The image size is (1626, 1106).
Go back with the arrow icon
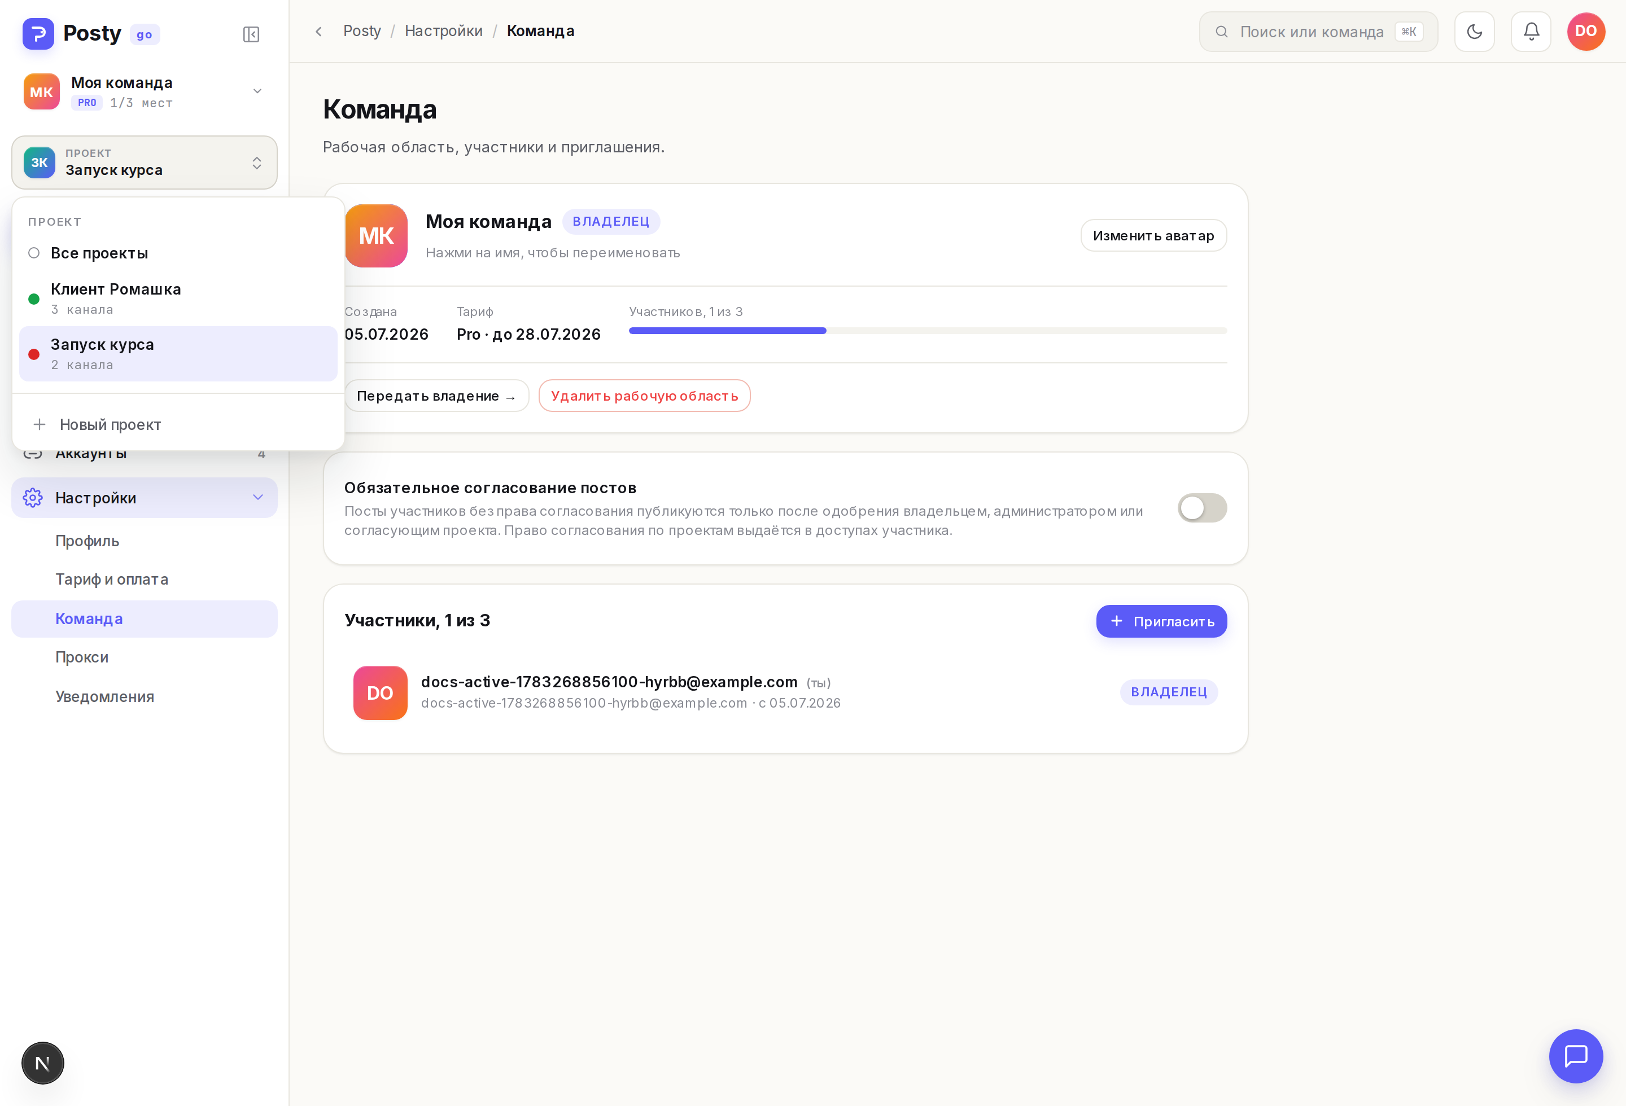(x=318, y=32)
